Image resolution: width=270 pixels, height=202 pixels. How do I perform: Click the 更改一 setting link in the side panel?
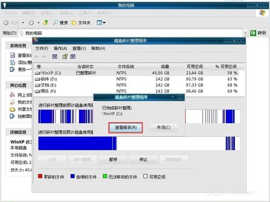(21, 69)
